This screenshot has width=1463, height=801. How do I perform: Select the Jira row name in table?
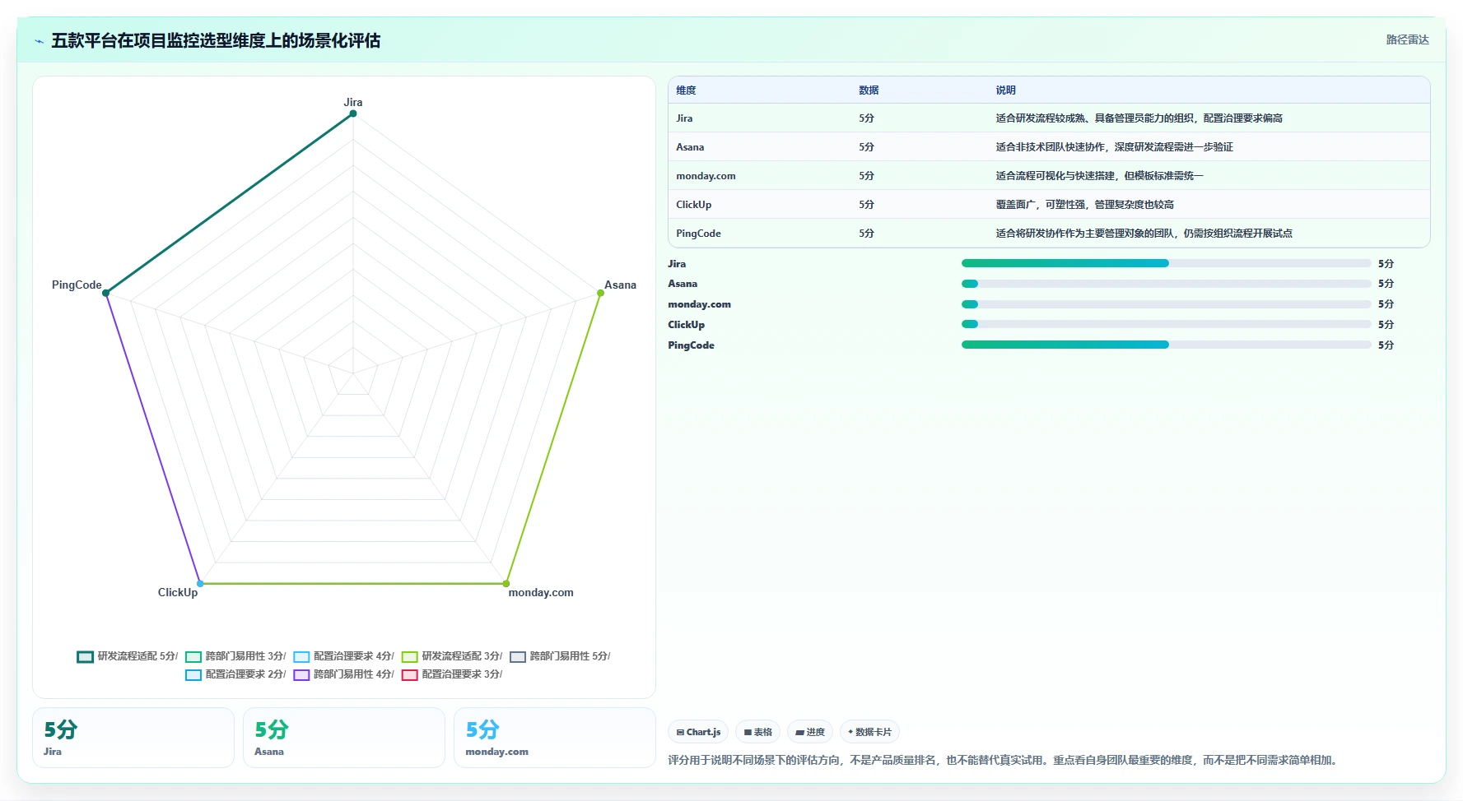point(684,118)
